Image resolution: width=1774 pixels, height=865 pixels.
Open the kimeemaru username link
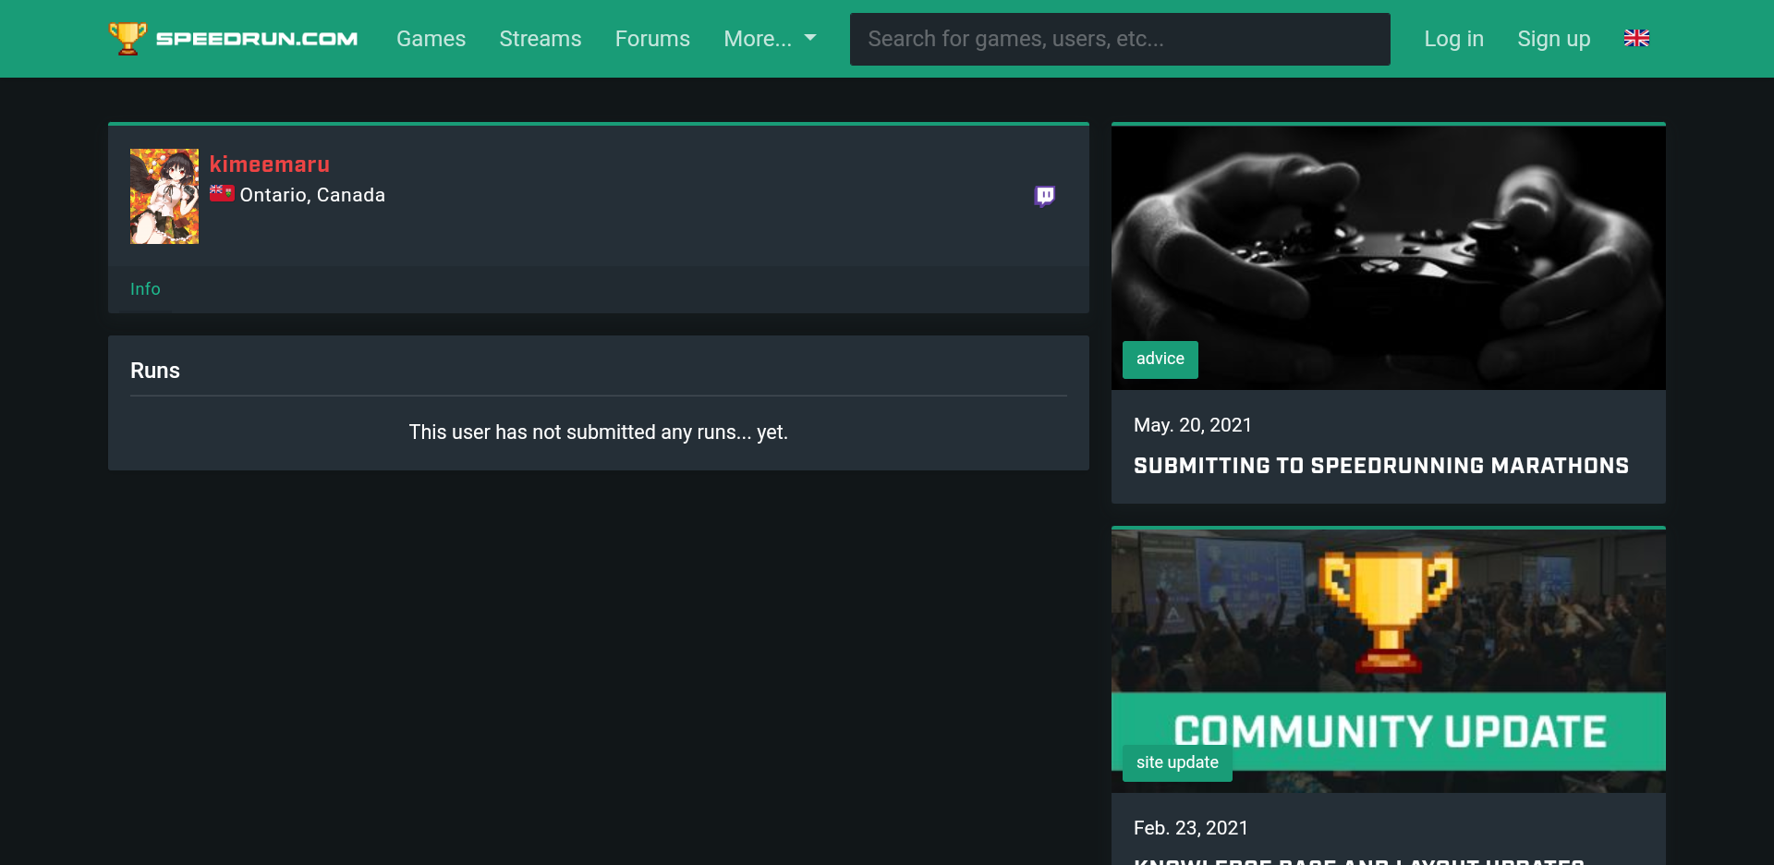click(270, 164)
